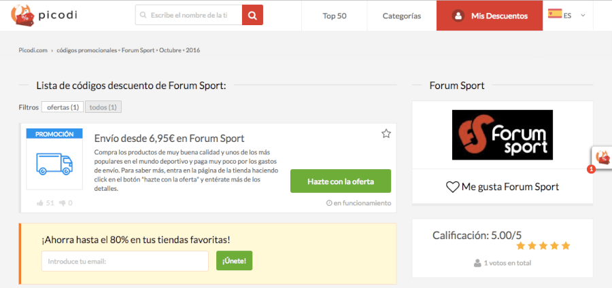Open the Categorías menu
This screenshot has height=288, width=612.
[402, 16]
